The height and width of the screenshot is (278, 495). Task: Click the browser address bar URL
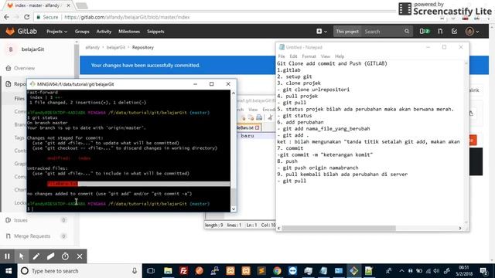pos(127,17)
